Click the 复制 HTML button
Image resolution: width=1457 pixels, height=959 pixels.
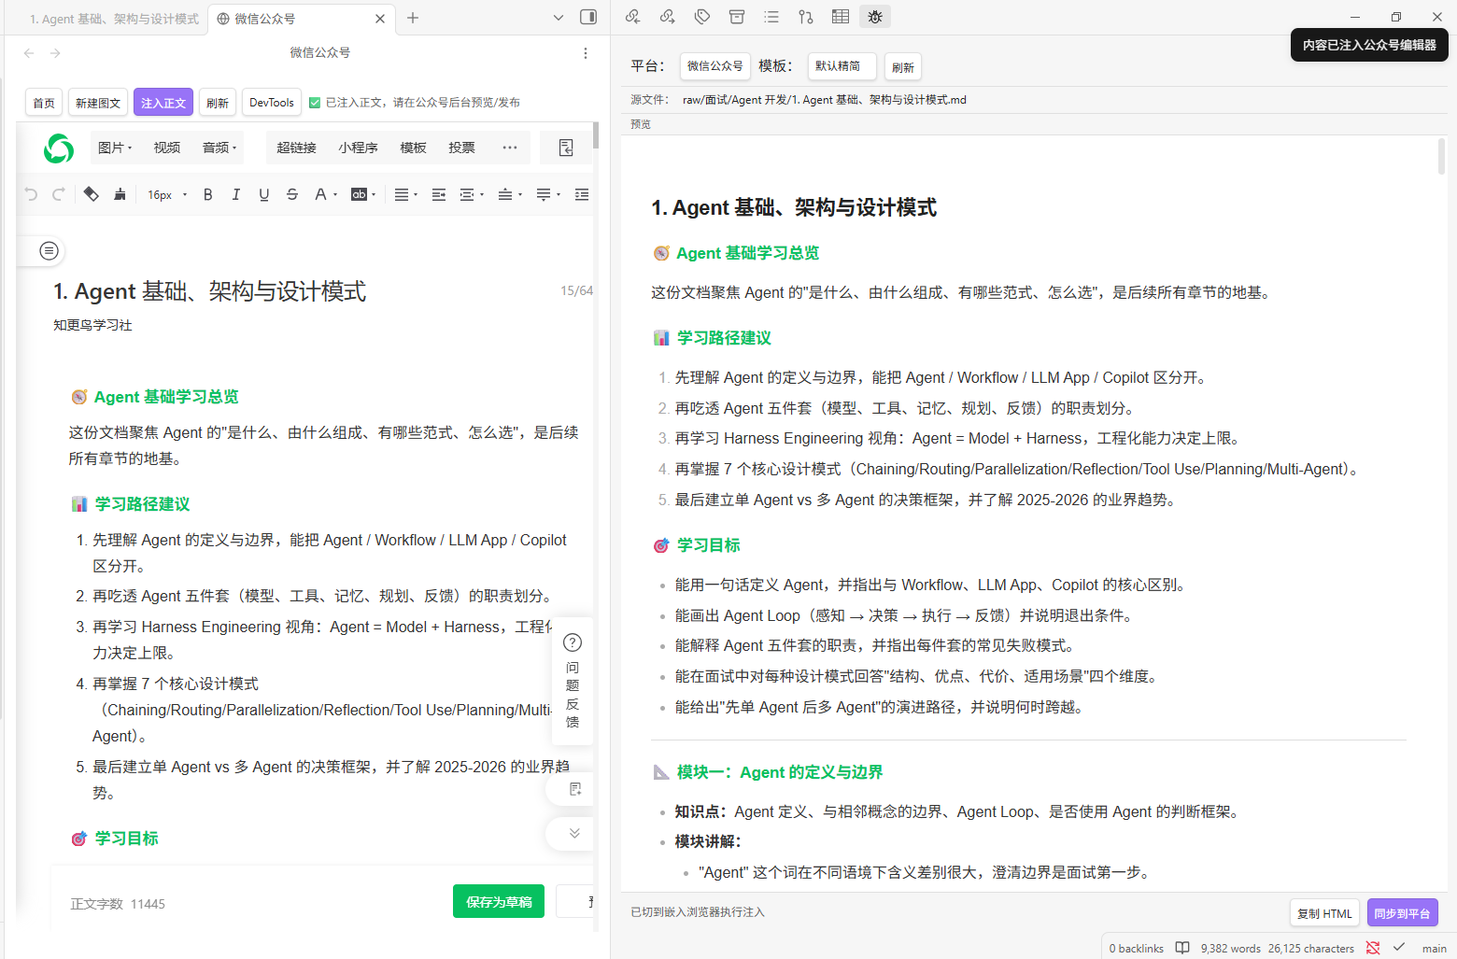point(1324,913)
